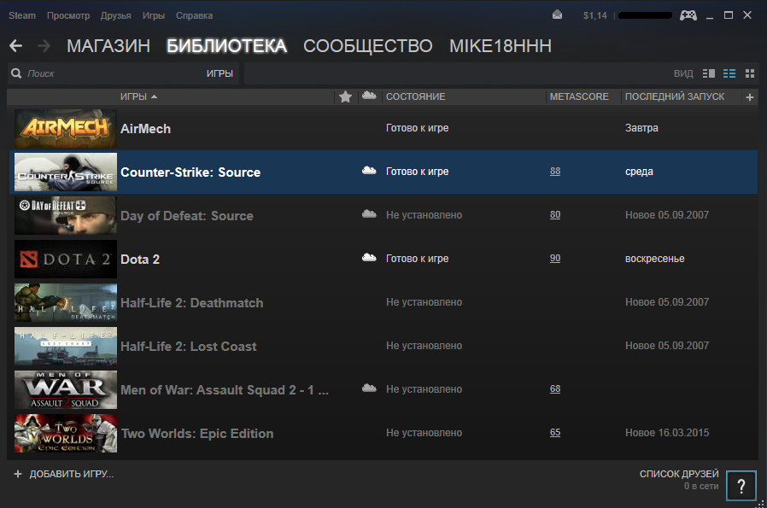Click cloud icon in Day of Defeat row
Viewport: 767px width, 508px height.
[x=369, y=214]
